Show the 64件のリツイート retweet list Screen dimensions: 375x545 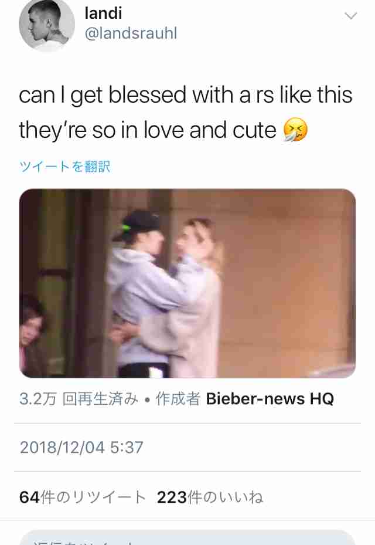pos(83,497)
